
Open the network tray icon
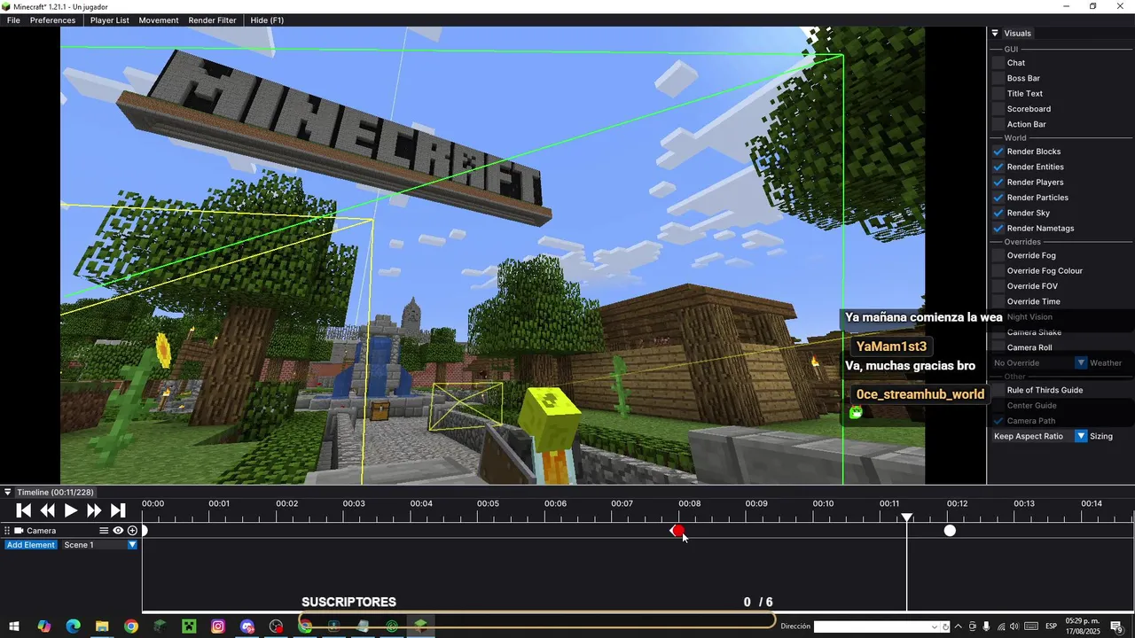click(1000, 626)
